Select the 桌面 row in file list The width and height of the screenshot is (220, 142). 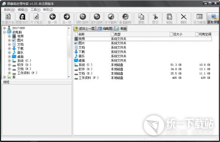click(143, 61)
